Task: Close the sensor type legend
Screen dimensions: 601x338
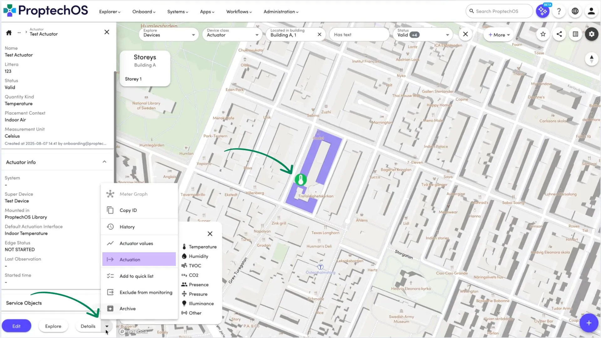Action: click(210, 234)
